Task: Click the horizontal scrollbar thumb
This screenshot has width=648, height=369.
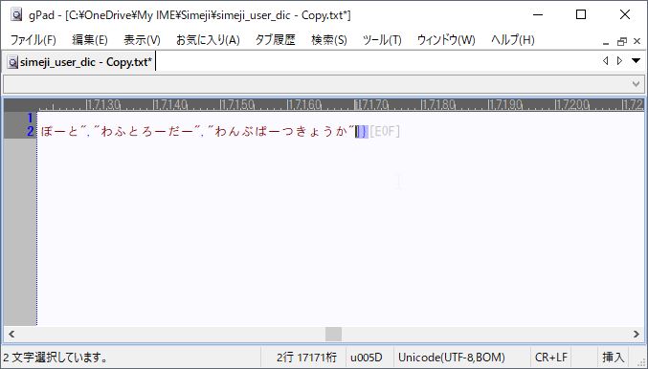Action: tap(333, 334)
